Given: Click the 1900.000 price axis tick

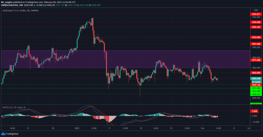Looking at the screenshot, I should 256,47.
